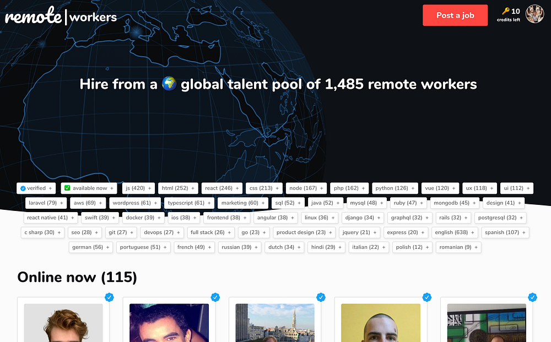Toggle the available now filter

coord(89,188)
